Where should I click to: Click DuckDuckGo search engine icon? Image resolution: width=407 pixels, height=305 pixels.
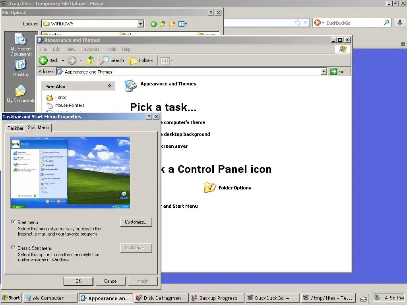pyautogui.click(x=318, y=23)
